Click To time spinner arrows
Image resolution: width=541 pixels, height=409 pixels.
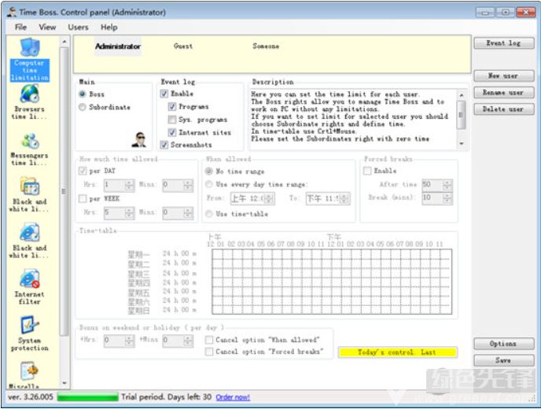(x=345, y=198)
